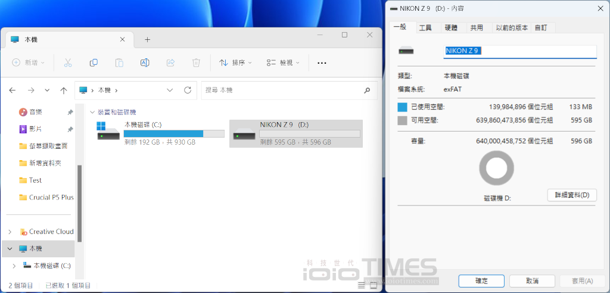Open the 排序 sort dropdown
This screenshot has width=610, height=293.
click(235, 63)
